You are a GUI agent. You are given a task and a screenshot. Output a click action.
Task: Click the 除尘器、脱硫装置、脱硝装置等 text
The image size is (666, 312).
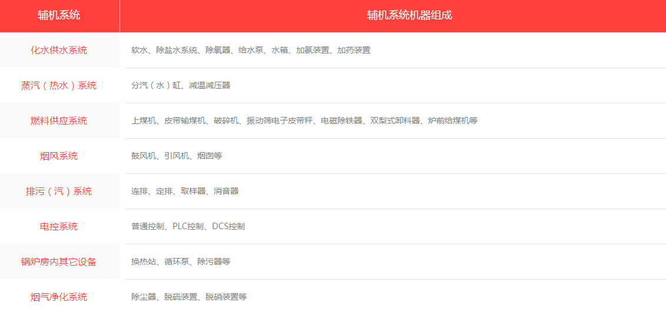click(189, 297)
